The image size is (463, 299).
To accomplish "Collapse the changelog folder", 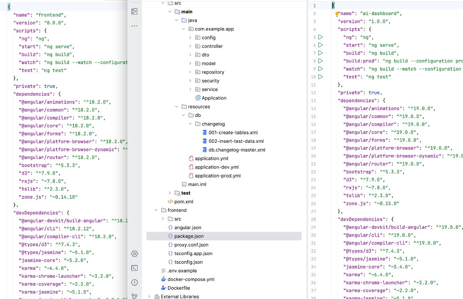I will (x=190, y=124).
